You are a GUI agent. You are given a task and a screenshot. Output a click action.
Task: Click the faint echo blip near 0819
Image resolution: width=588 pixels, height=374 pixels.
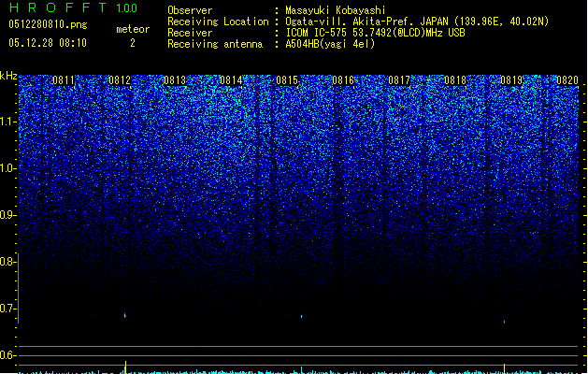coord(505,322)
